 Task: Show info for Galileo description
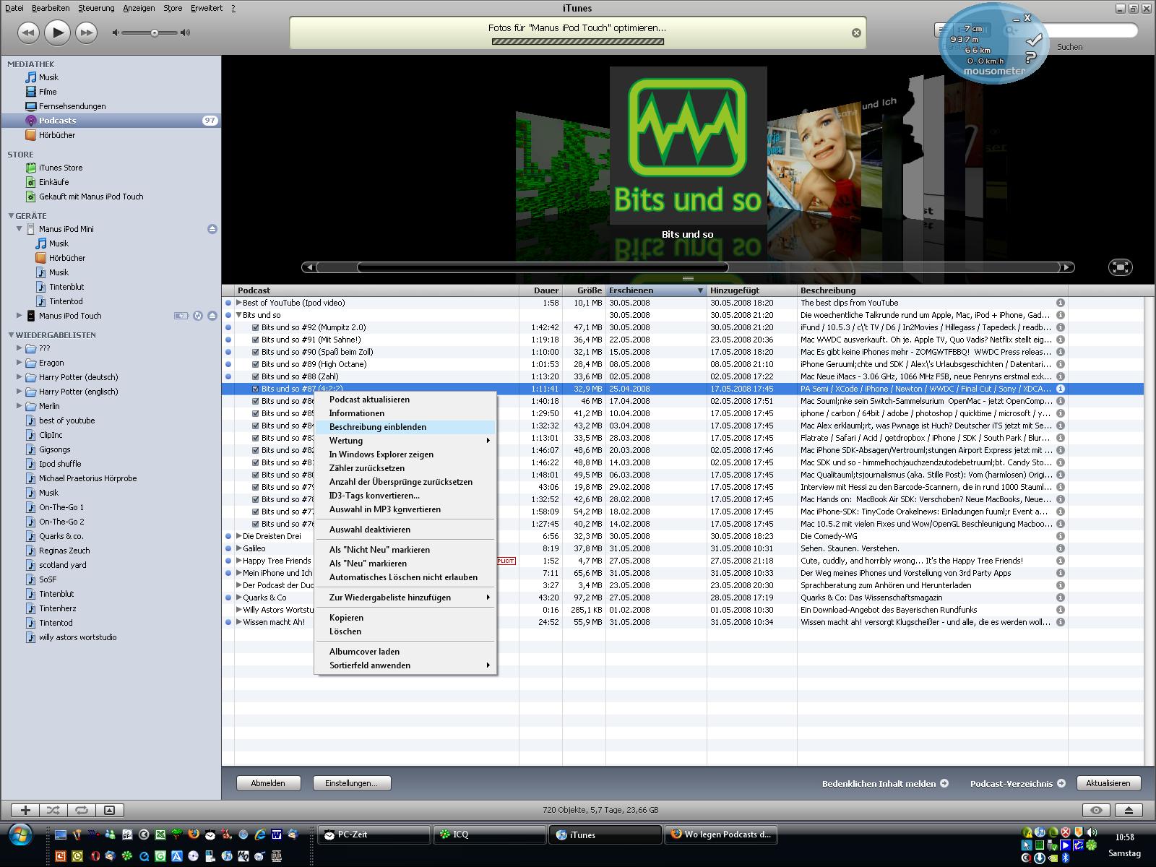click(1061, 548)
